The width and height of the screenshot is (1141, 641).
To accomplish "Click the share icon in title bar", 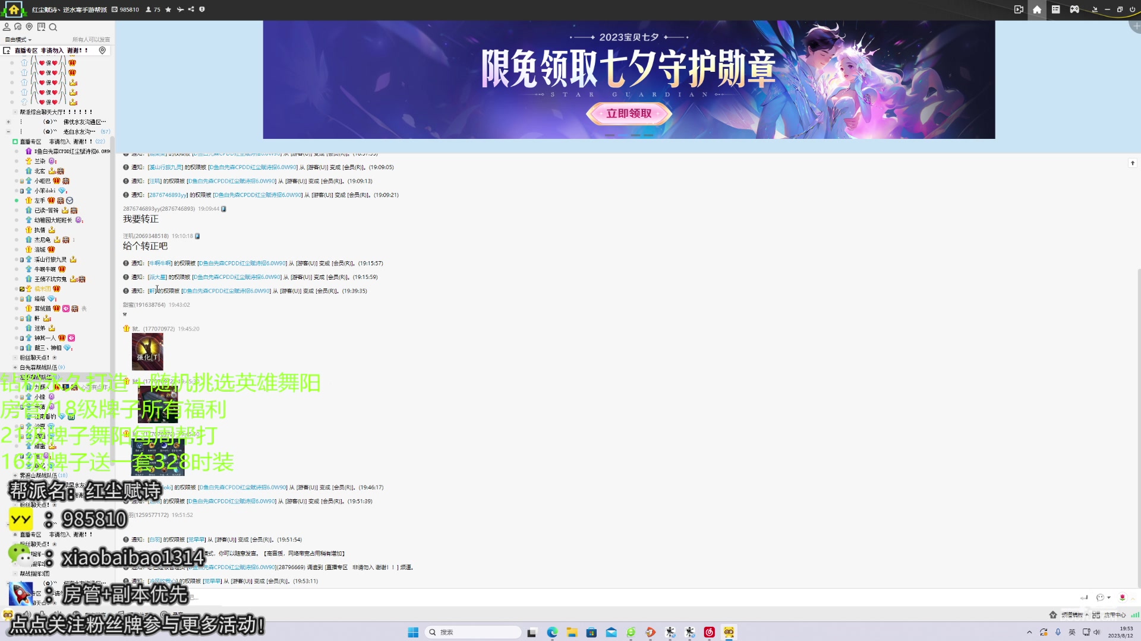I will click(x=191, y=9).
